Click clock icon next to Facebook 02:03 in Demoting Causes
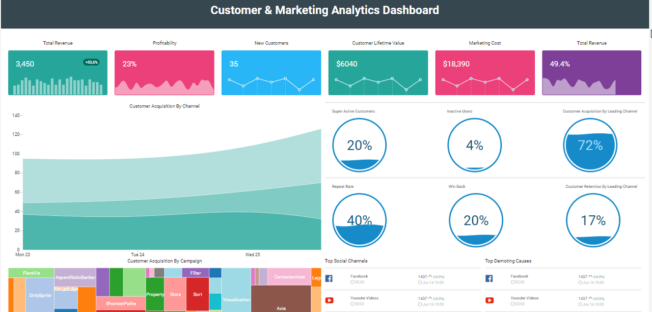The image size is (652, 312). tap(512, 282)
